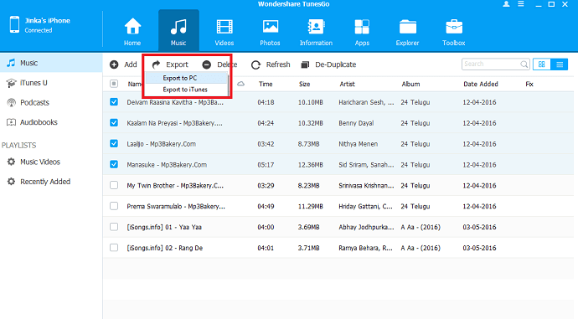
Task: Open the user account icon
Action: click(506, 4)
